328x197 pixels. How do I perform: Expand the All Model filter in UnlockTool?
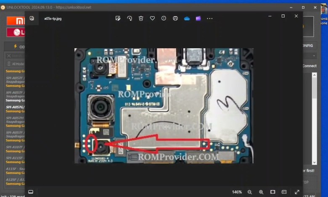16,64
